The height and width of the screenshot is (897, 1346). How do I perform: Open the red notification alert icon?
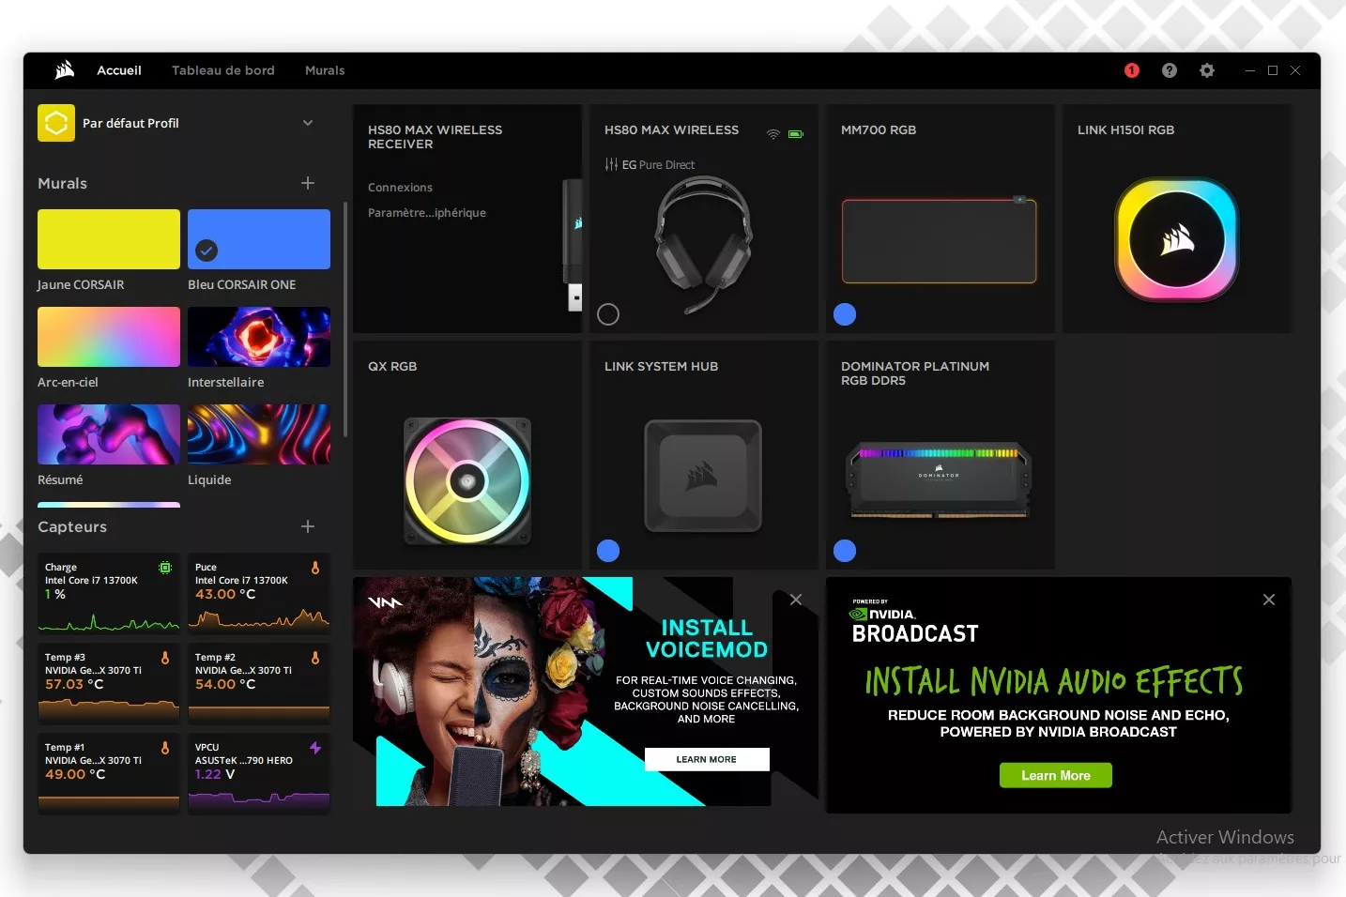point(1132,70)
